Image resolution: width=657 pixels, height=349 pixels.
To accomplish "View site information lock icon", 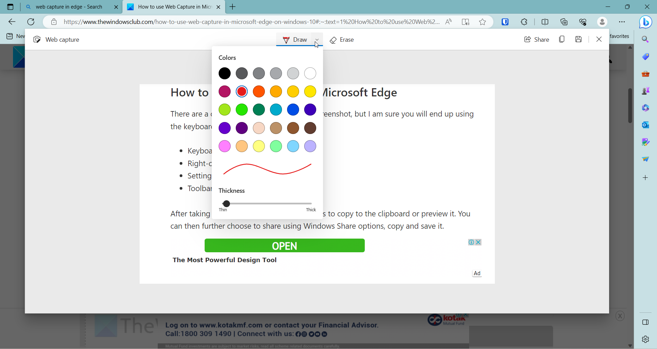I will pos(54,22).
